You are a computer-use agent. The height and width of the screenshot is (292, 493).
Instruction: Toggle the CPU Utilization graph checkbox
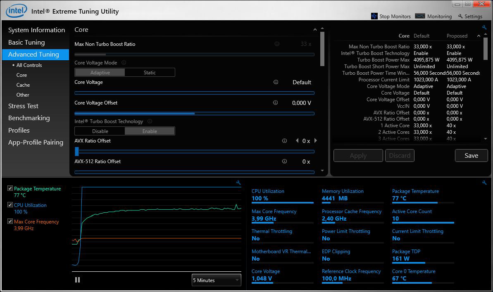click(10, 204)
